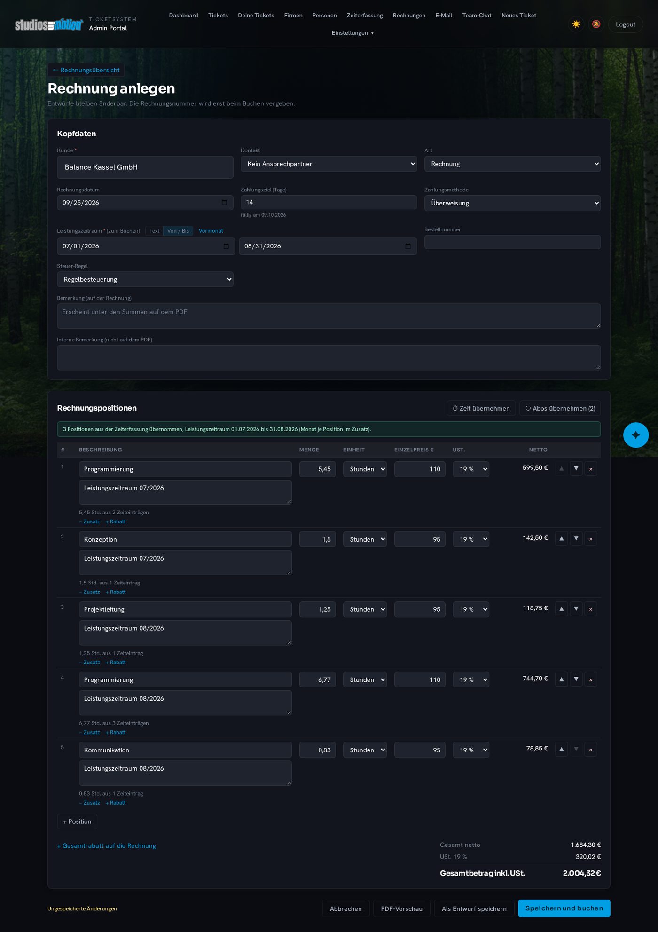
Task: Delete the Konzeption position
Action: [591, 538]
